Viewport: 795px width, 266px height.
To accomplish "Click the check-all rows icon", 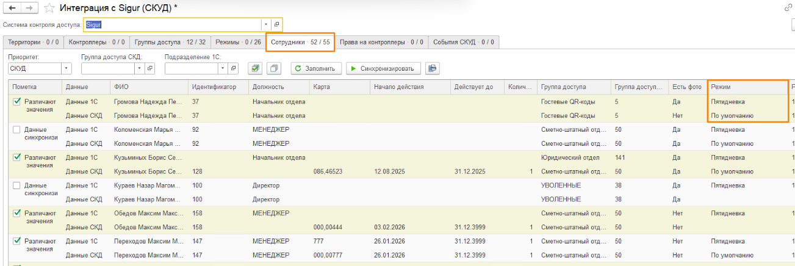I will (256, 68).
